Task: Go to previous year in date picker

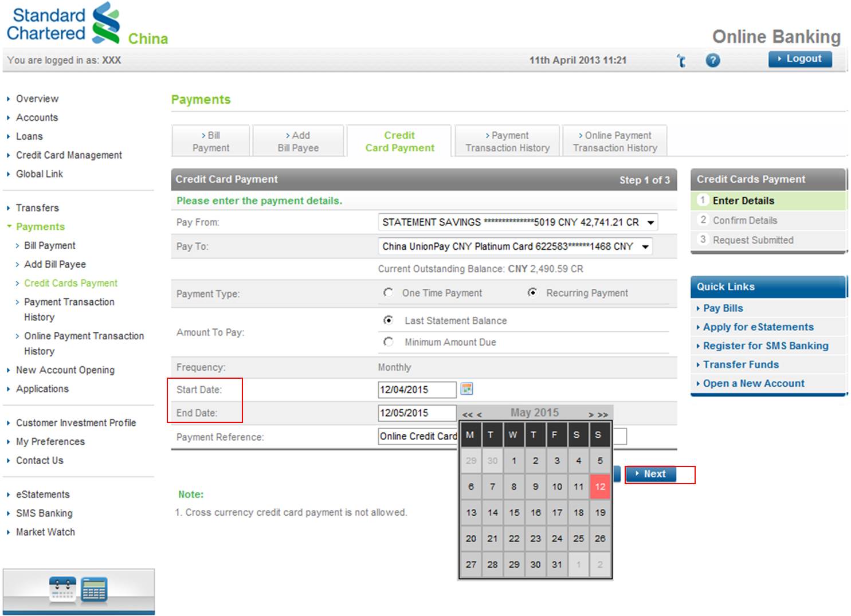Action: click(467, 414)
